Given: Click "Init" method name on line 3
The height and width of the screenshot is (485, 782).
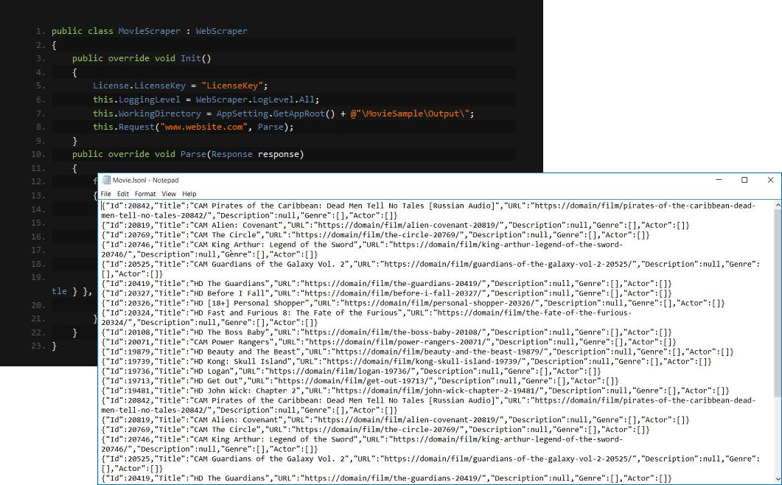Looking at the screenshot, I should (190, 58).
